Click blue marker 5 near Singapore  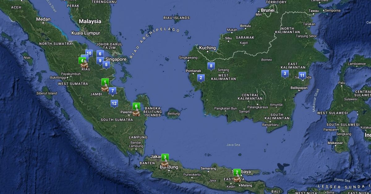(x=106, y=65)
